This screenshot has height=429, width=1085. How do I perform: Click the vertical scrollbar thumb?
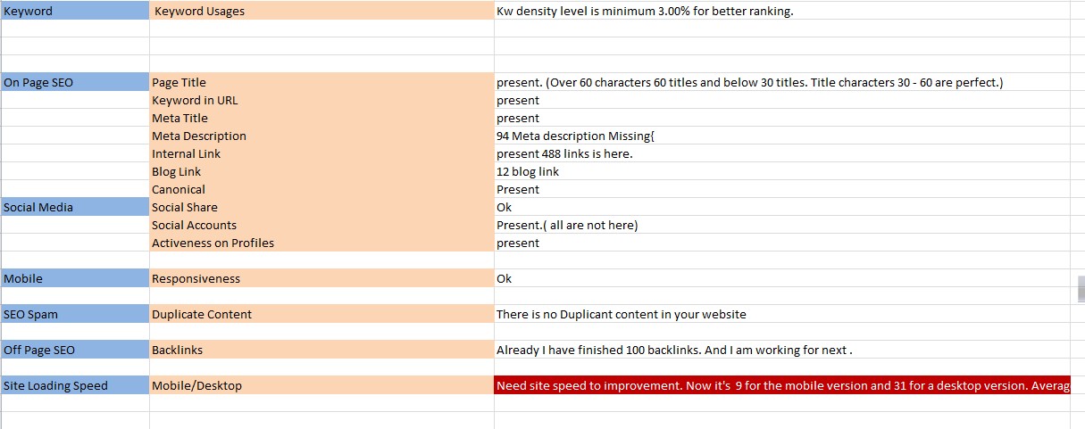[x=1081, y=289]
